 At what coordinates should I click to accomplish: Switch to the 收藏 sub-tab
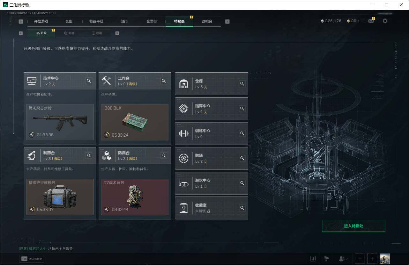click(x=98, y=33)
